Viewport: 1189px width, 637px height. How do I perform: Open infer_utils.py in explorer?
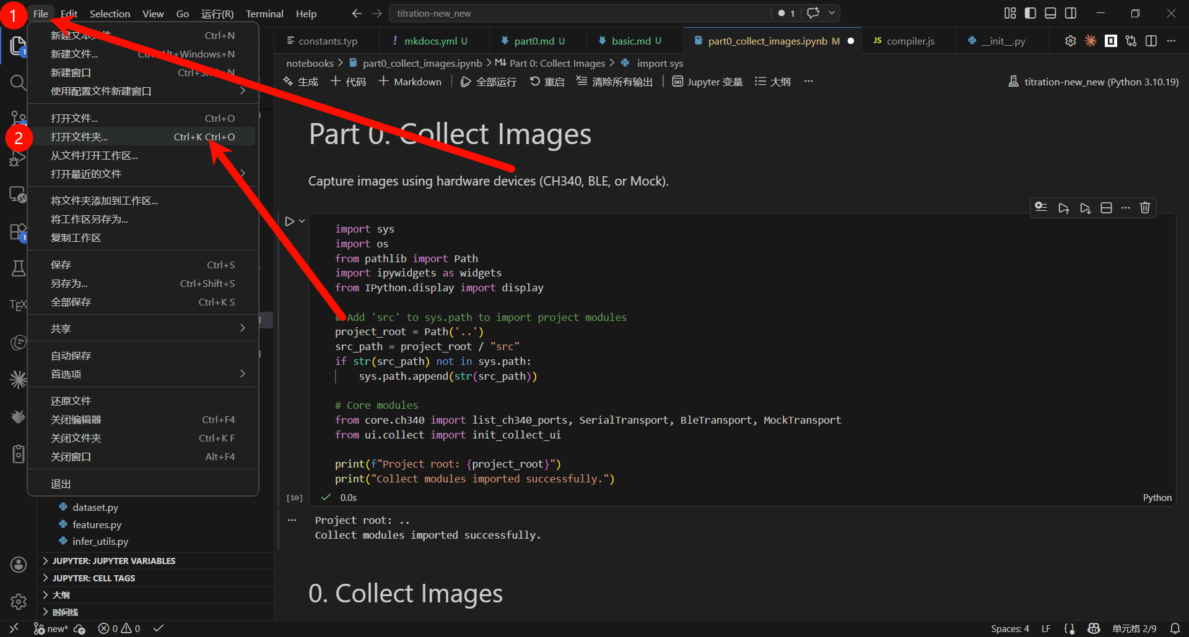coord(100,541)
